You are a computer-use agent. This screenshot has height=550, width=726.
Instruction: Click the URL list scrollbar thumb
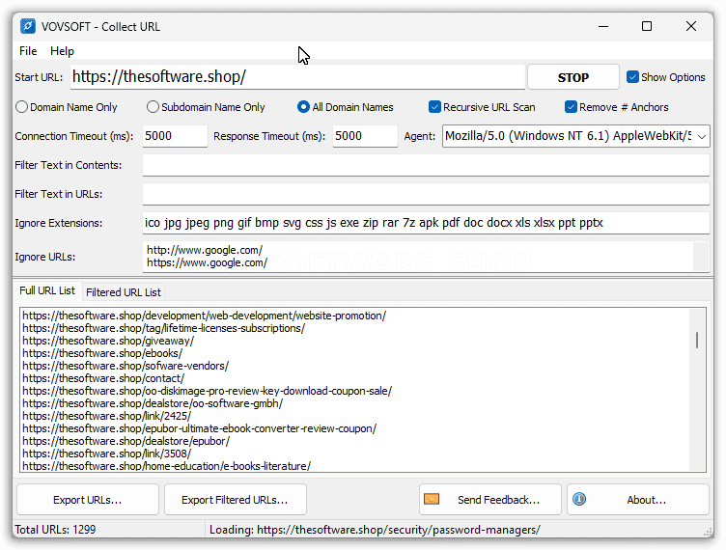pos(697,340)
